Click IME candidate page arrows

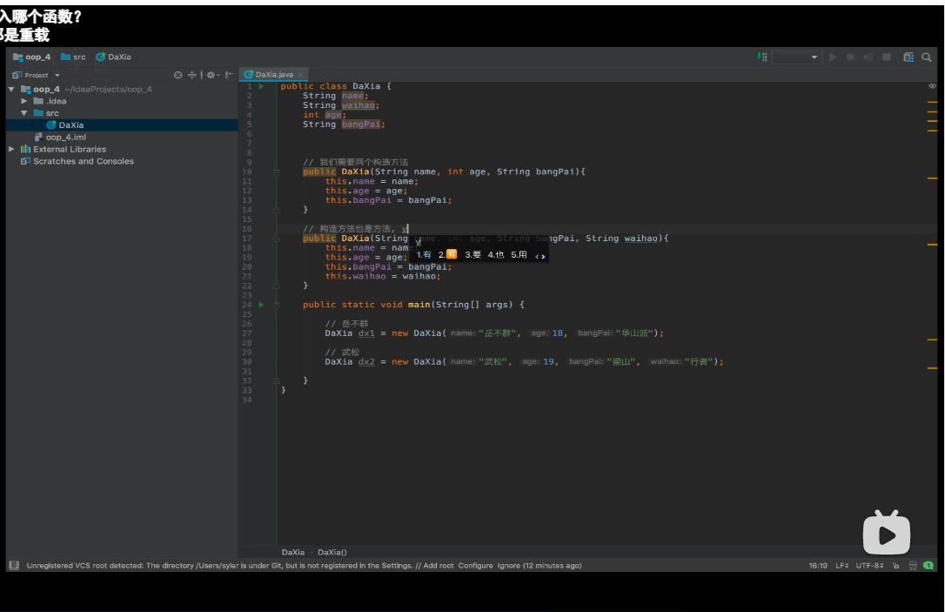[540, 256]
